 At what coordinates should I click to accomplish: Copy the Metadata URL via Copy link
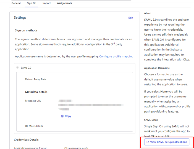pyautogui.click(x=66, y=116)
